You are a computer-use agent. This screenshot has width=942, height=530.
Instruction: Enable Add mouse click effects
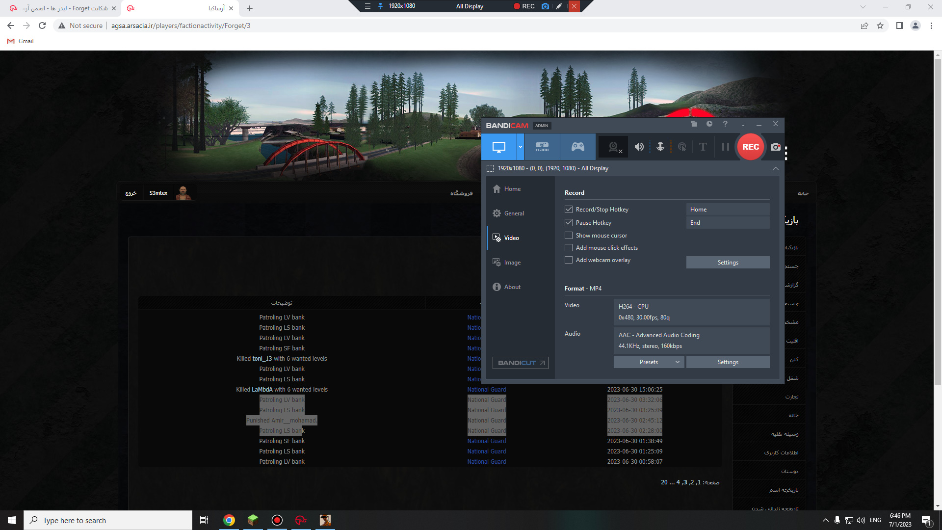pyautogui.click(x=569, y=247)
